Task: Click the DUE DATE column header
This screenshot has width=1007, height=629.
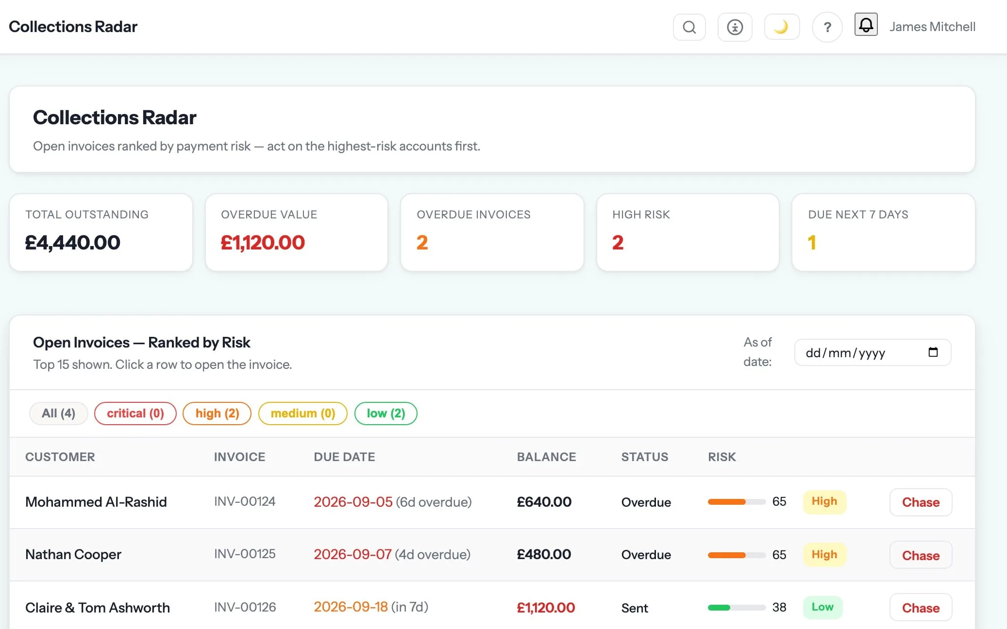Action: click(x=344, y=457)
